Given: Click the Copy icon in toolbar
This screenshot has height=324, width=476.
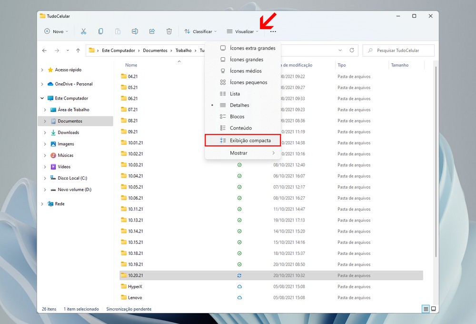Looking at the screenshot, I should 100,31.
